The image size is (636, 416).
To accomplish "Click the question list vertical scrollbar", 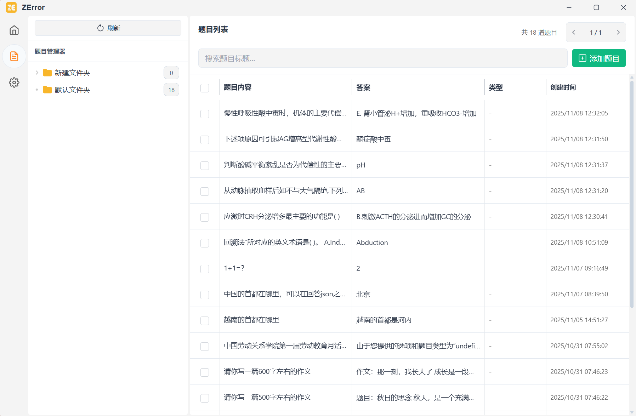I will [632, 194].
